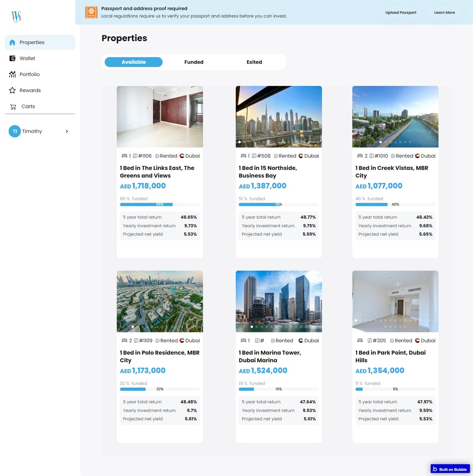Screen dimensions: 473x476
Task: Click the unit icon beside #1109
Action: tap(136, 341)
